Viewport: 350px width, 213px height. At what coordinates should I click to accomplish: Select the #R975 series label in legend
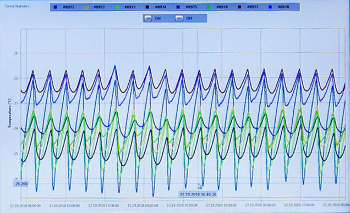(x=192, y=7)
